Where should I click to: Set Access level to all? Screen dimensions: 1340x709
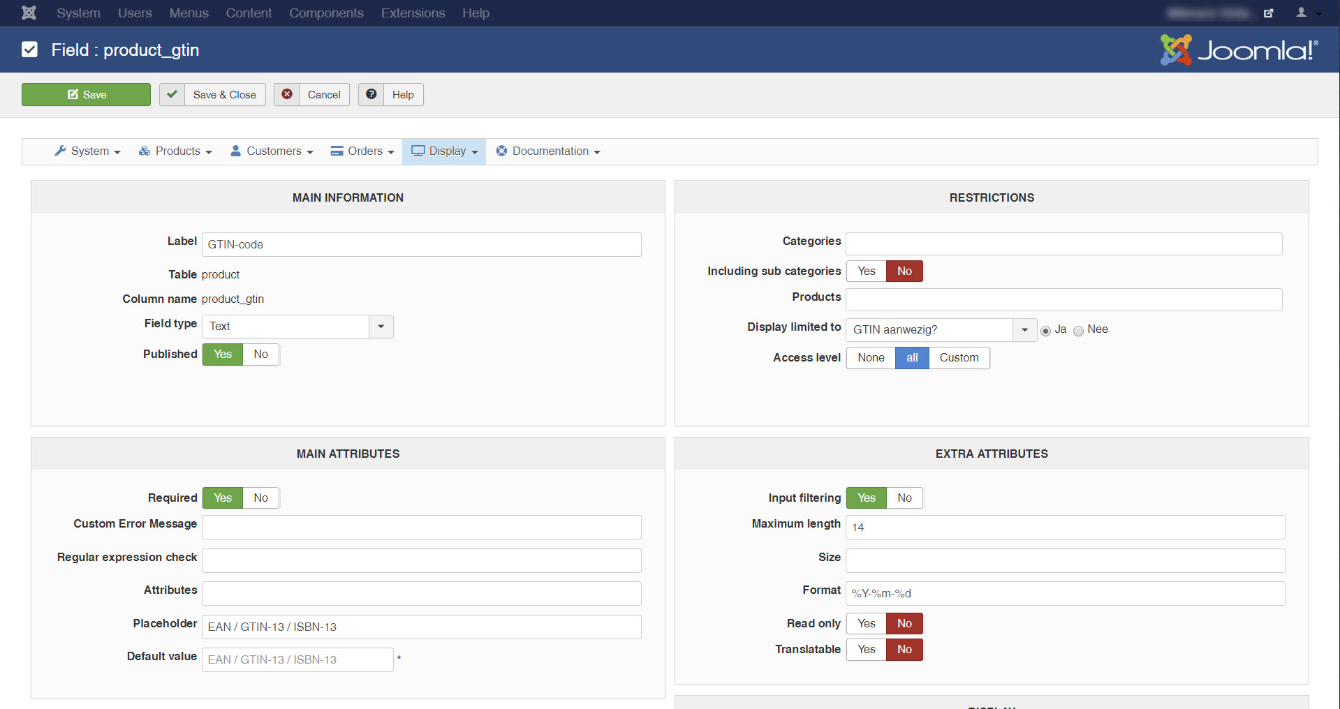pyautogui.click(x=912, y=358)
